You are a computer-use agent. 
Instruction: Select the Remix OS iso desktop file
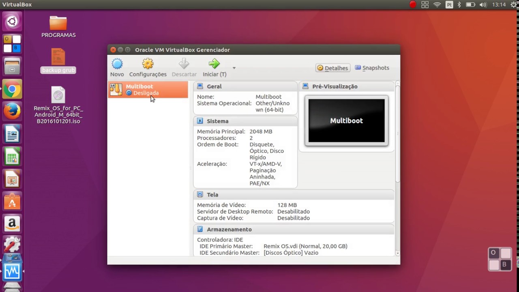[58, 105]
